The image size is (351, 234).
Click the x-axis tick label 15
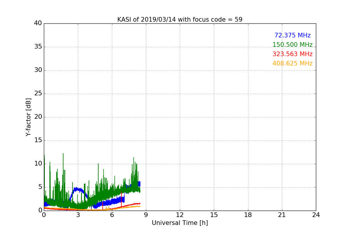214,215
